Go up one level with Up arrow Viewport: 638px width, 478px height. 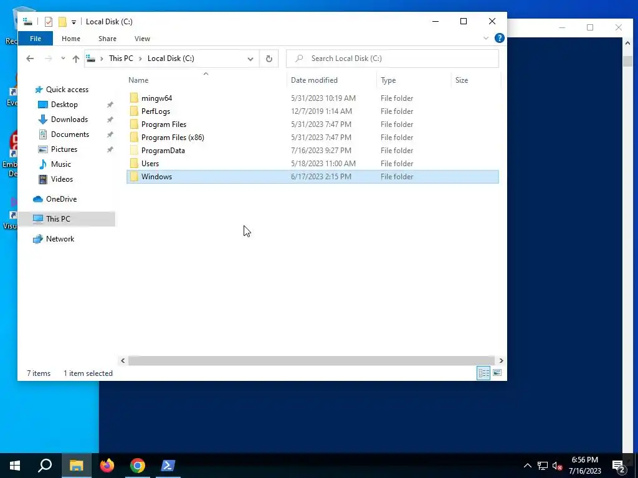(x=75, y=59)
